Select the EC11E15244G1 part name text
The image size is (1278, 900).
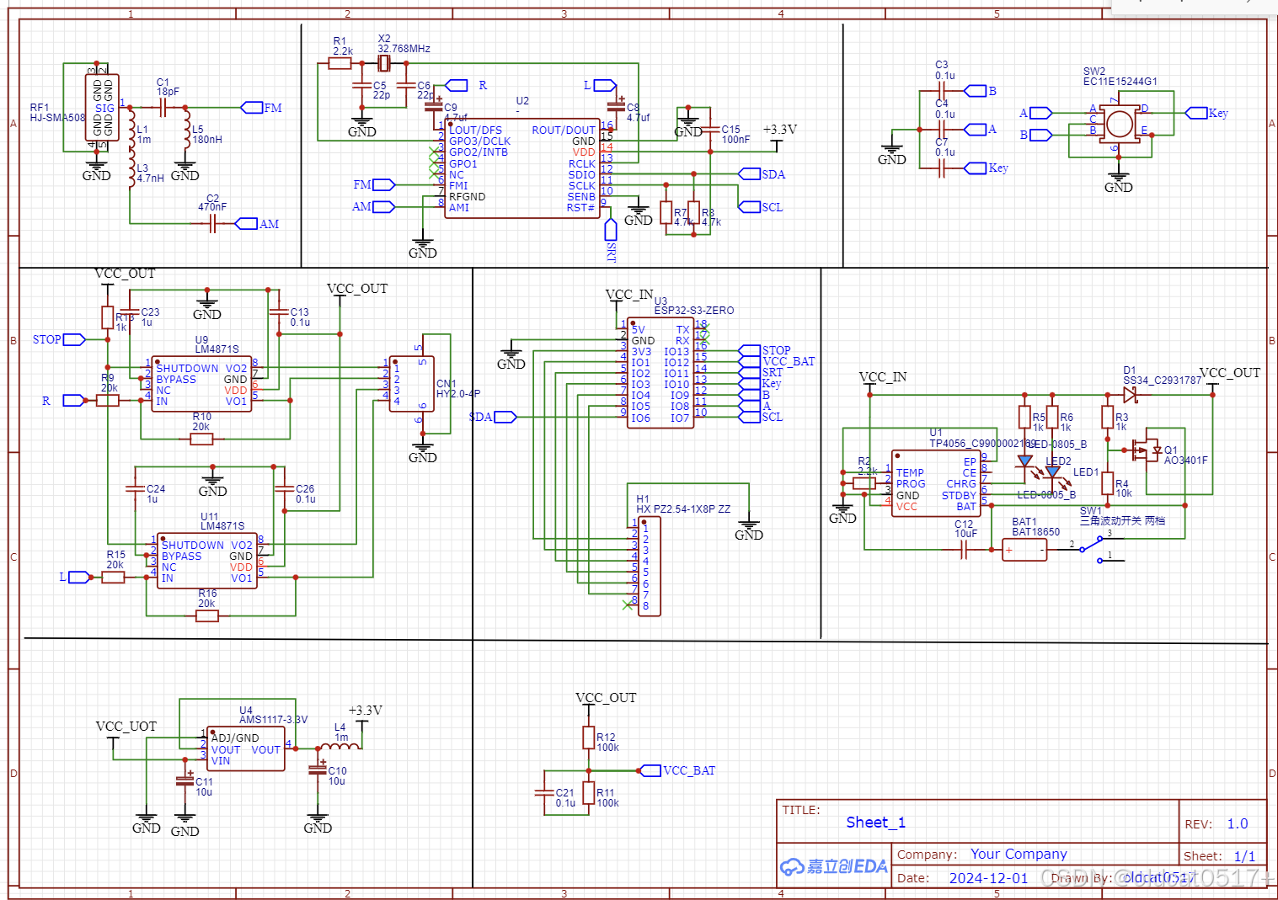point(1120,82)
